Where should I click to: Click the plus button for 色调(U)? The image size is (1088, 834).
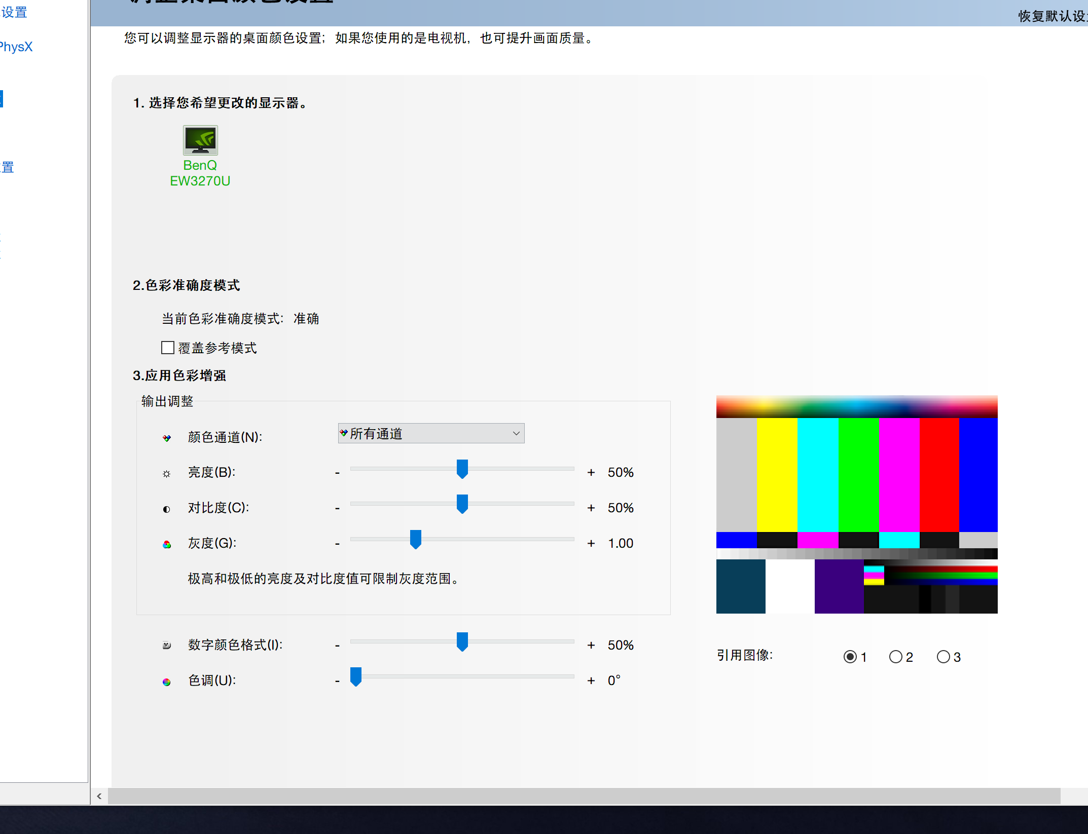point(591,680)
